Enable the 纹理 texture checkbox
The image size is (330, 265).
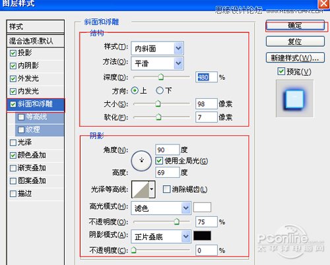point(21,130)
